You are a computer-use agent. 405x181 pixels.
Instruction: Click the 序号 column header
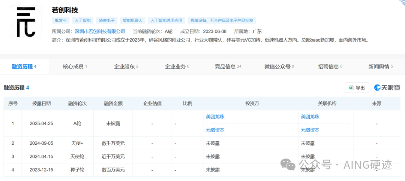point(13,104)
